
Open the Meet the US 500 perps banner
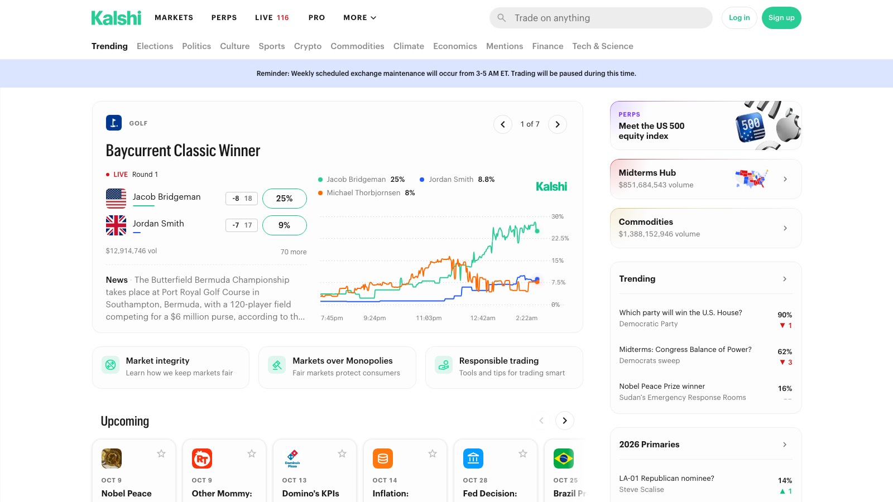pos(706,126)
